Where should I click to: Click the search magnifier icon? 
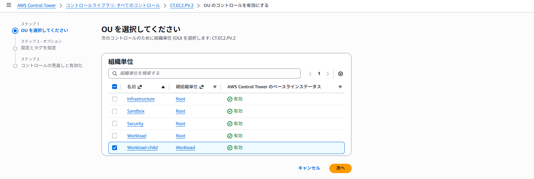(x=115, y=74)
